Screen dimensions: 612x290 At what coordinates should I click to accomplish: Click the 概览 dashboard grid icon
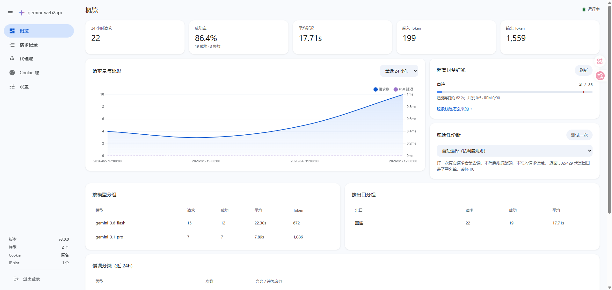(x=12, y=31)
